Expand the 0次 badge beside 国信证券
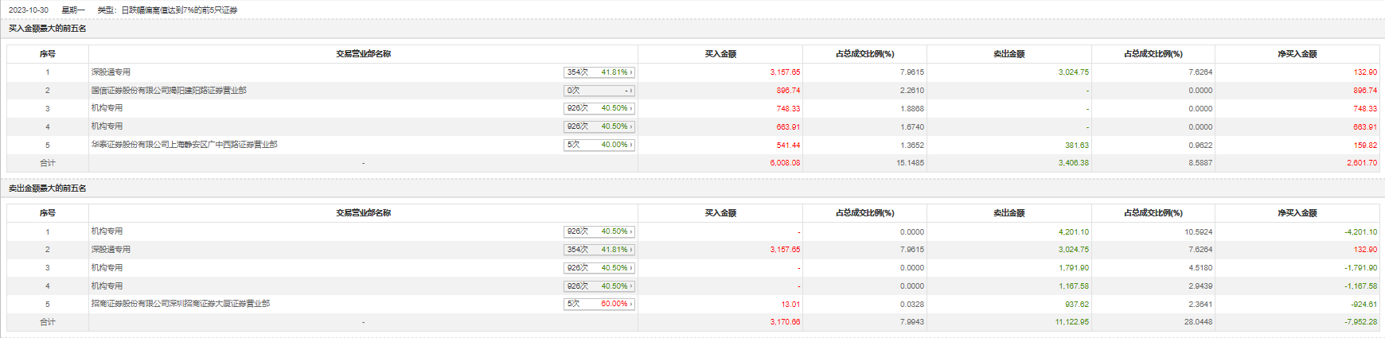Image resolution: width=1385 pixels, height=338 pixels. pos(599,91)
